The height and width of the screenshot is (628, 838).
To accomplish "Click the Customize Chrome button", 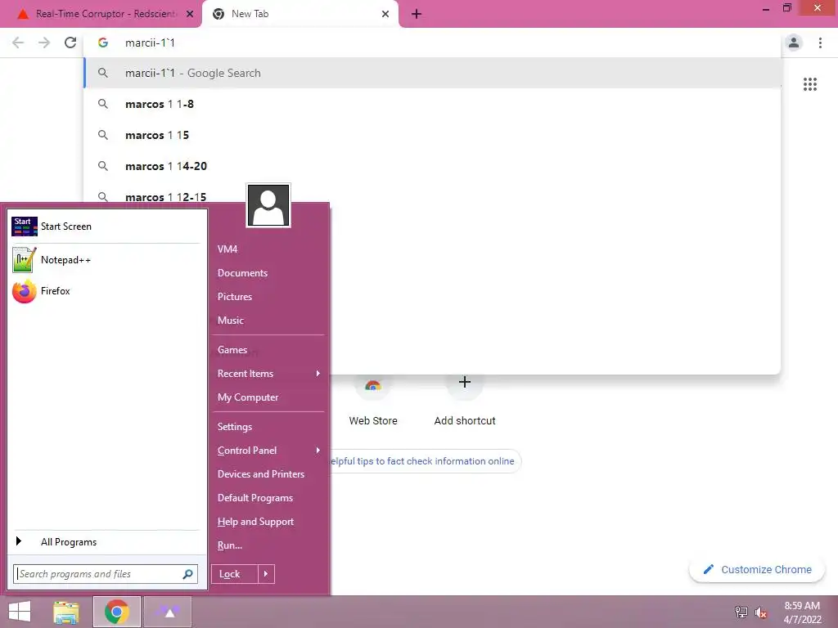I will pyautogui.click(x=757, y=570).
